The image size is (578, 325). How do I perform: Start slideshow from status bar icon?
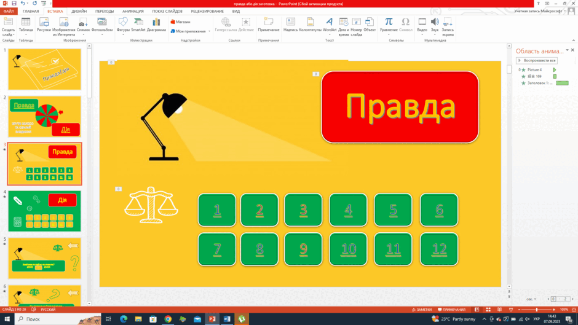tap(511, 310)
